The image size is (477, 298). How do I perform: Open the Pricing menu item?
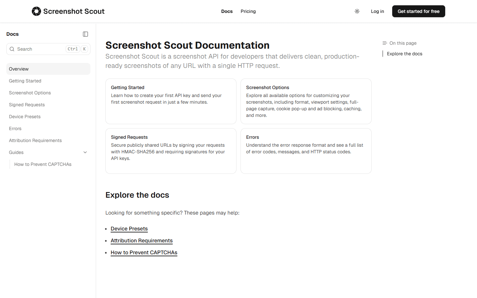coord(248,11)
